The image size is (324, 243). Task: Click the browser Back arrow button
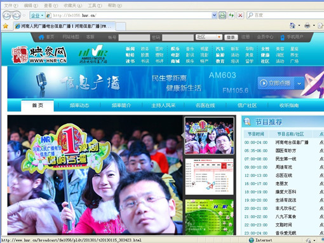click(6, 15)
